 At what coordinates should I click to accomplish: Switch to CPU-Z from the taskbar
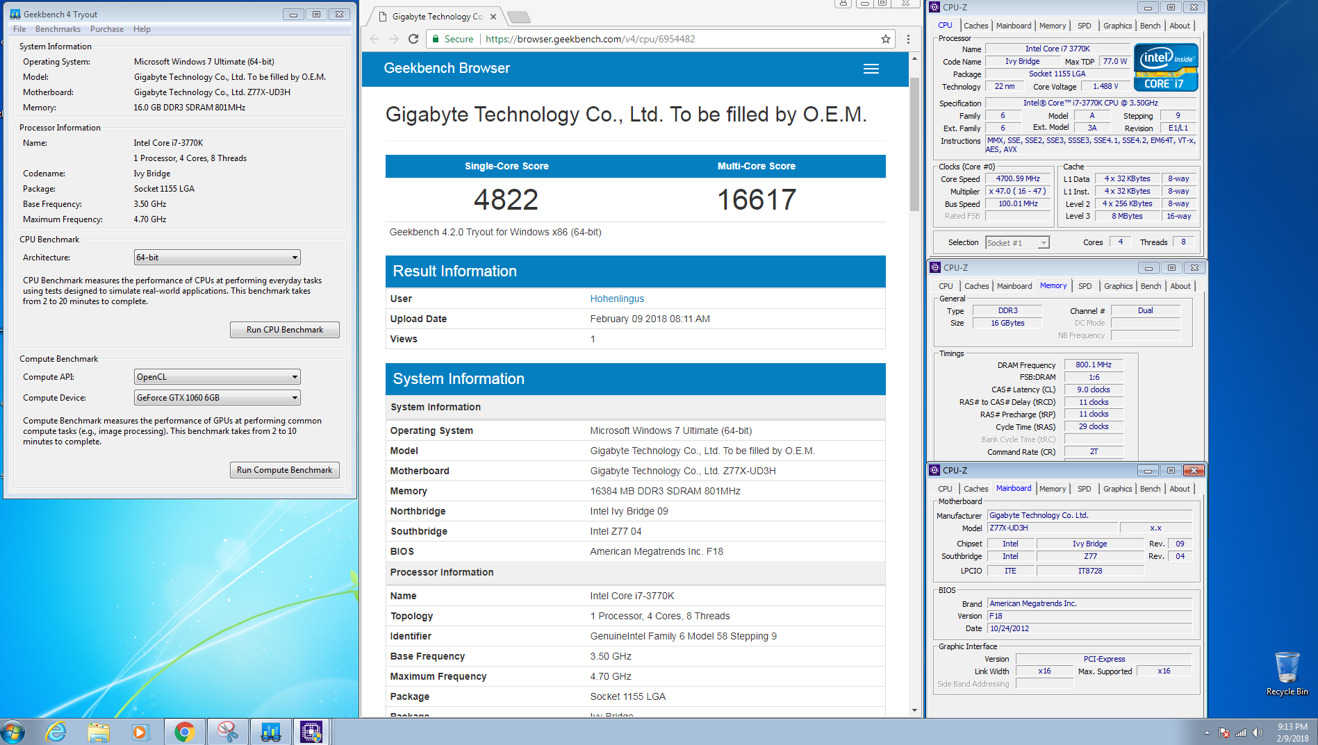(311, 732)
